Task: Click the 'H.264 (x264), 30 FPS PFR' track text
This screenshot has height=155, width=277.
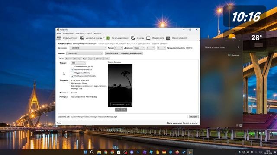Action: point(80,81)
